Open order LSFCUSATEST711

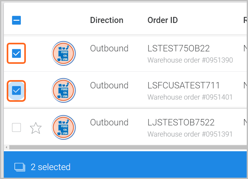[x=184, y=86]
